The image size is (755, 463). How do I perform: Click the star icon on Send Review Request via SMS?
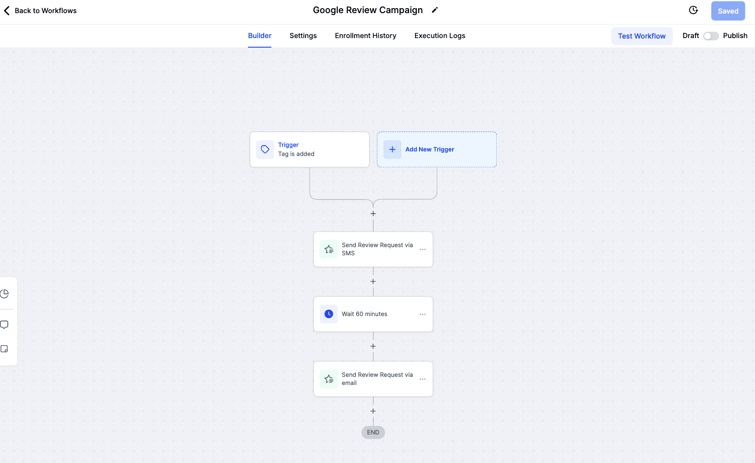(x=329, y=249)
